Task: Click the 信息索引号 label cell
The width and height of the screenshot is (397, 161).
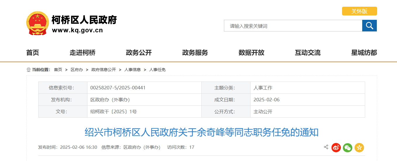Action: (63, 88)
